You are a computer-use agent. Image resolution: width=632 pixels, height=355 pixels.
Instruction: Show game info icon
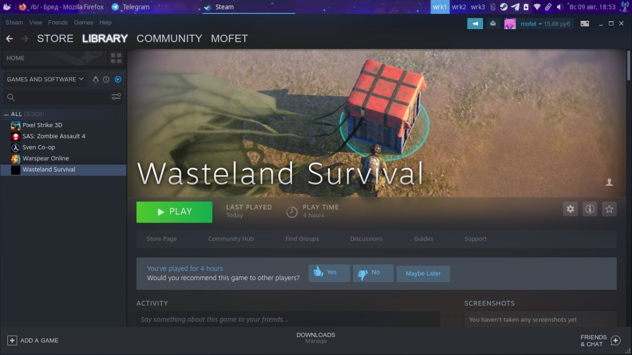590,209
